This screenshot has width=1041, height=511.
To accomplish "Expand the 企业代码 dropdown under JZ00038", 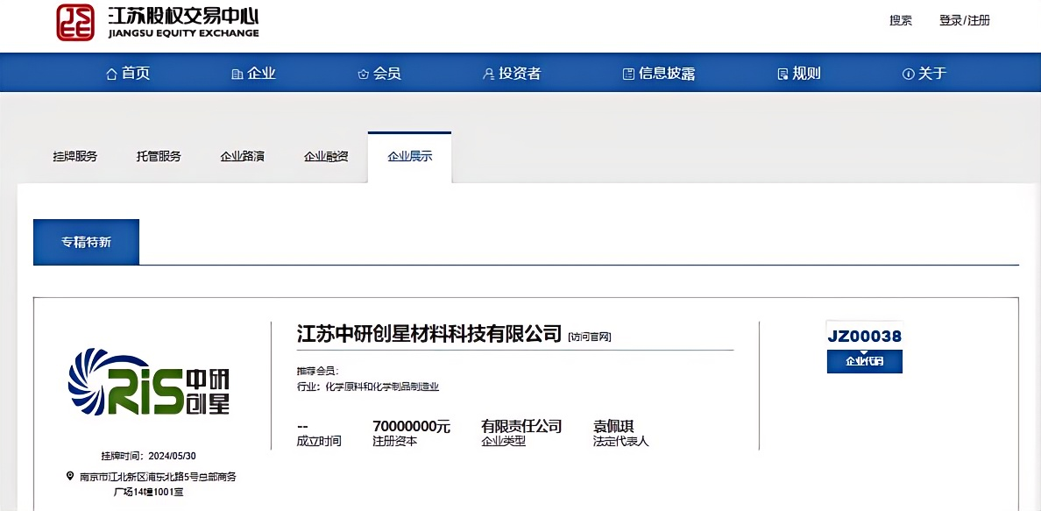I will pyautogui.click(x=864, y=361).
